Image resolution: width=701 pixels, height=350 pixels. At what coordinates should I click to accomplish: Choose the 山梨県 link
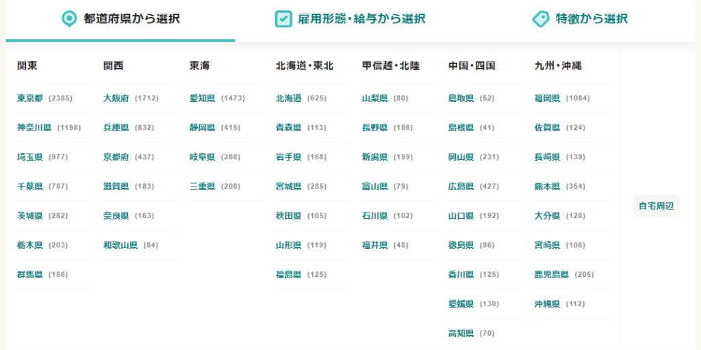point(374,98)
